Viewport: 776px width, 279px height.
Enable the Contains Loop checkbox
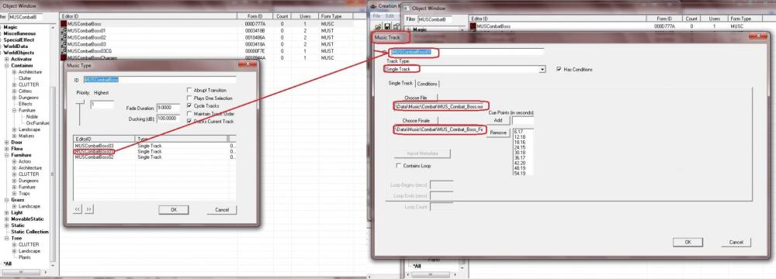398,166
